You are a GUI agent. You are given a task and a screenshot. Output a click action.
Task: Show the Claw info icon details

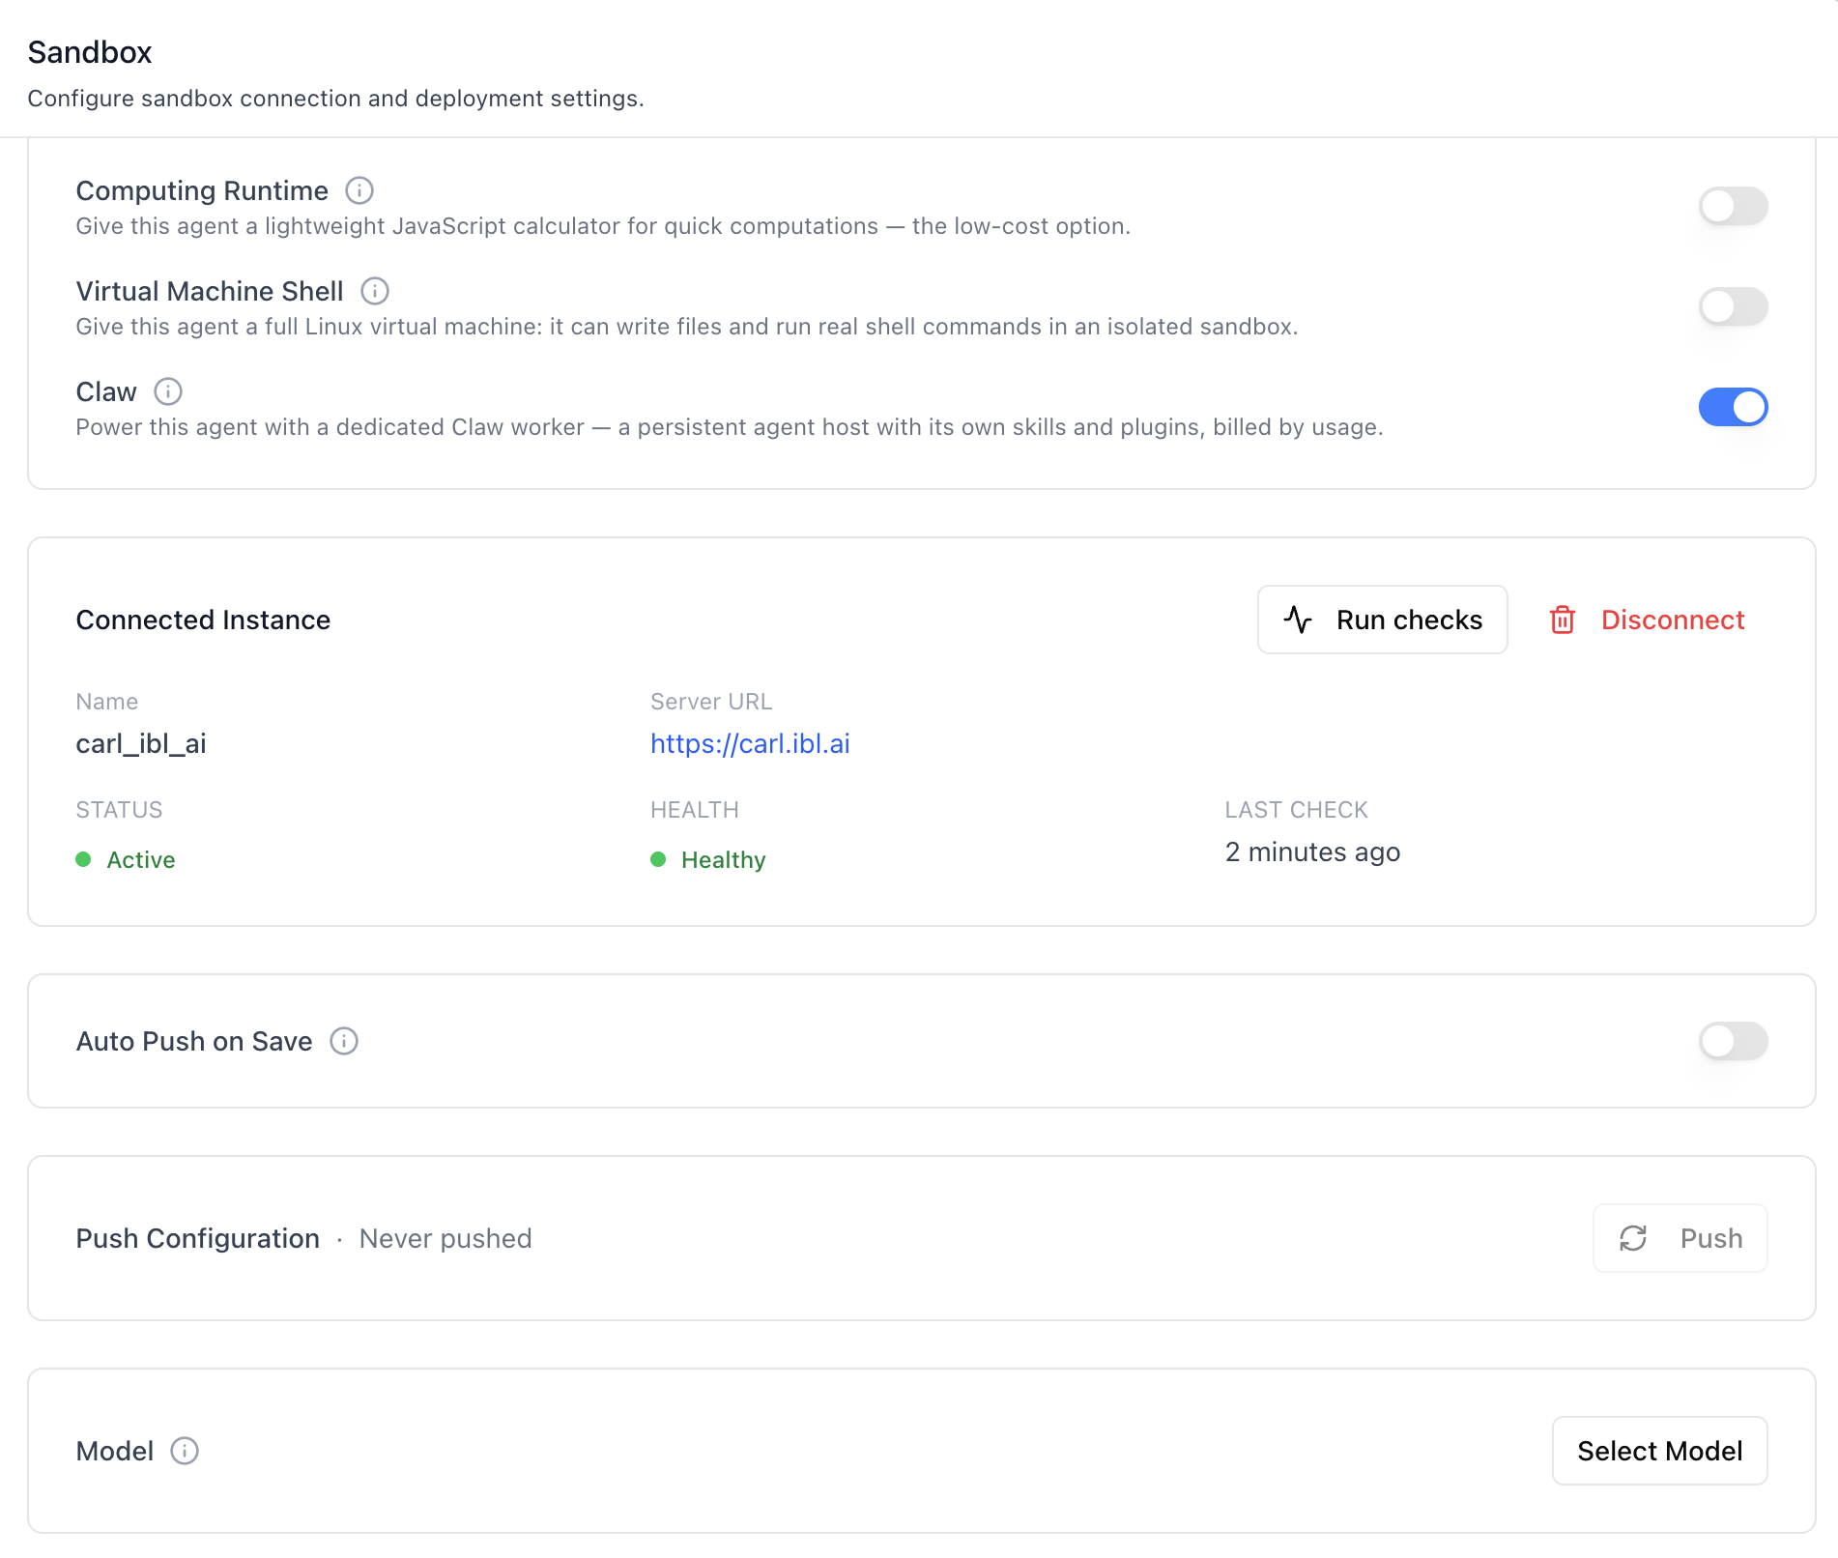(x=168, y=391)
